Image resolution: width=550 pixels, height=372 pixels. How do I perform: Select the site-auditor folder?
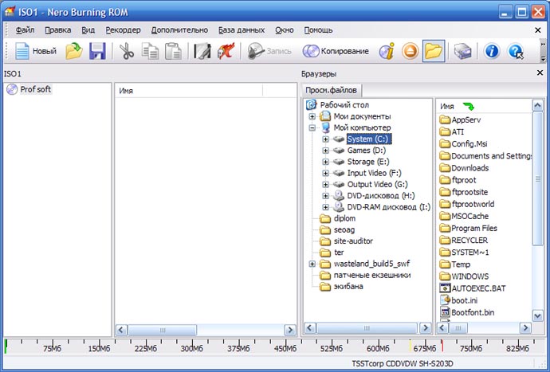tap(353, 241)
